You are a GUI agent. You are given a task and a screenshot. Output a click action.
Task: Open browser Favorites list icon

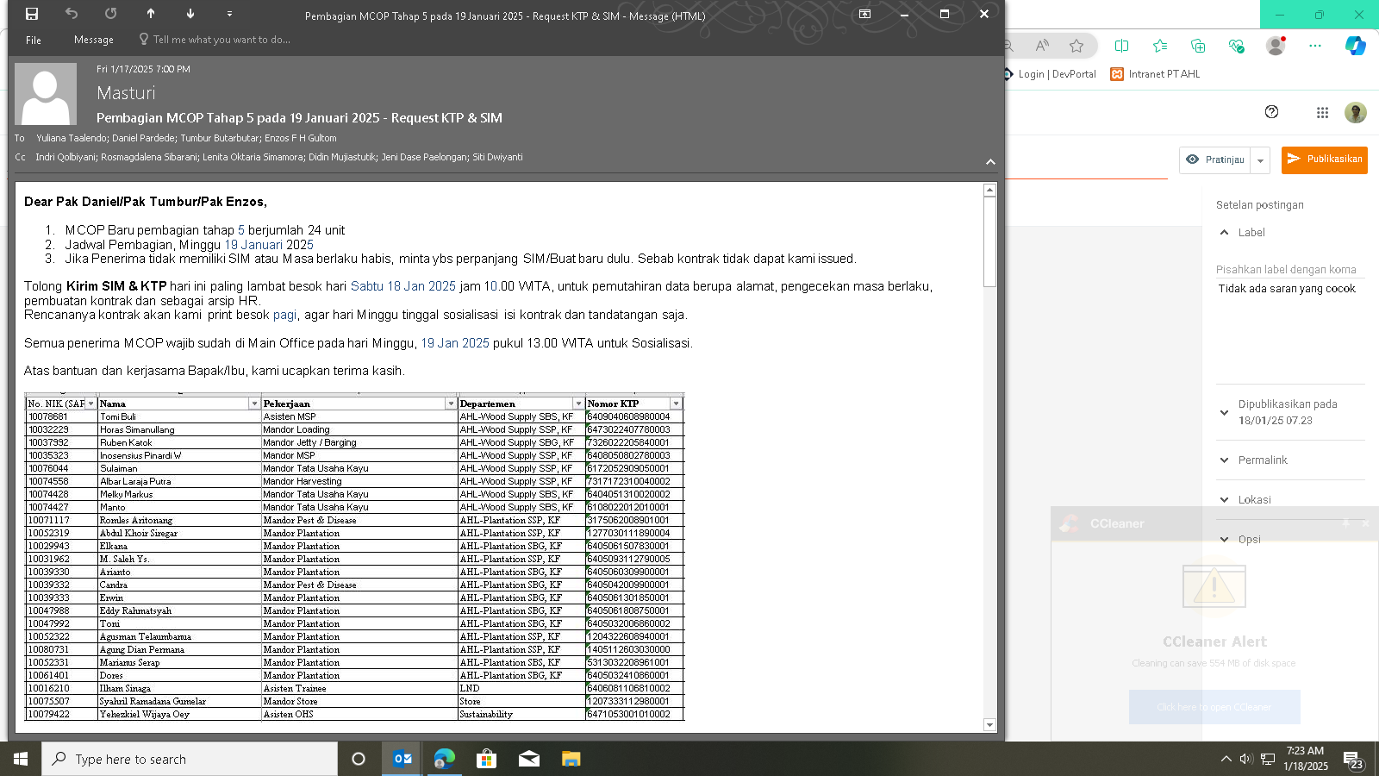coord(1160,46)
